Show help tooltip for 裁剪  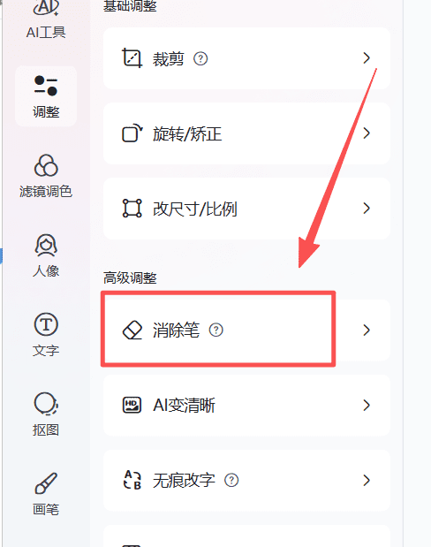[x=200, y=58]
